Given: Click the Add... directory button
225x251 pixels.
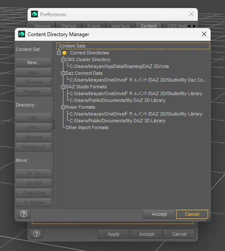Looking at the screenshot, I should (x=34, y=118).
